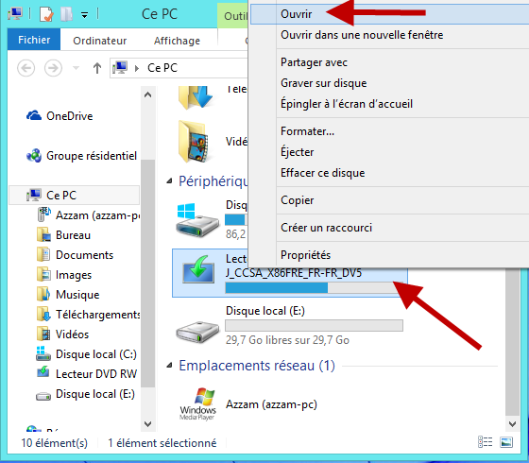This screenshot has height=463, width=529.
Task: Click the Disque local (E:) capacity bar
Action: (314, 325)
